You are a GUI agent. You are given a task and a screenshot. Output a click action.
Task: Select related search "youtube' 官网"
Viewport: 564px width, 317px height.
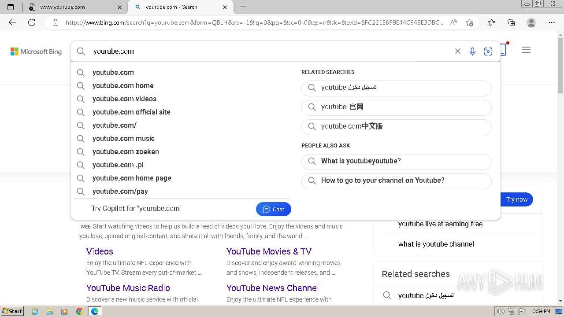point(397,107)
